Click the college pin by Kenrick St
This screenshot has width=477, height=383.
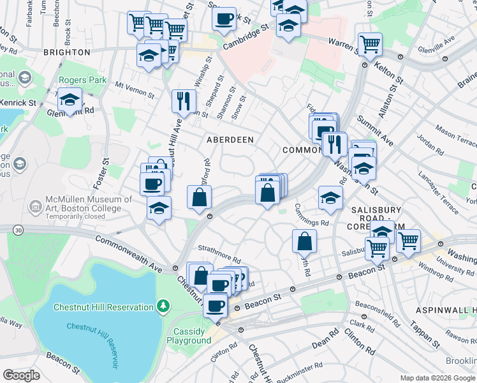point(24,79)
